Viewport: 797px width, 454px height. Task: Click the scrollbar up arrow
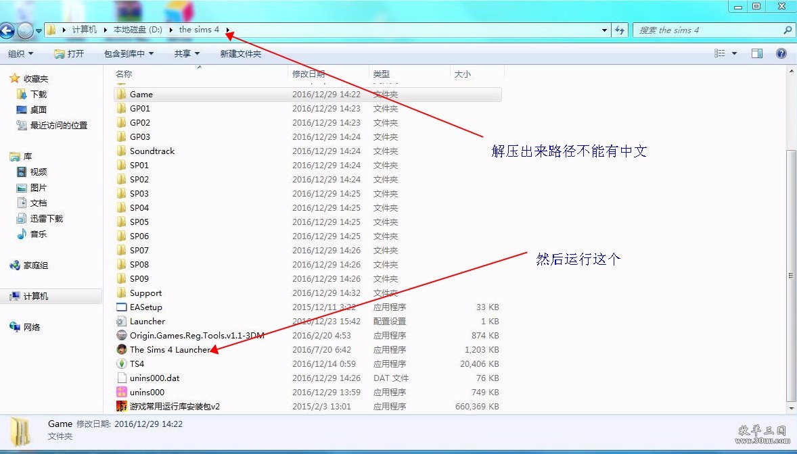791,72
